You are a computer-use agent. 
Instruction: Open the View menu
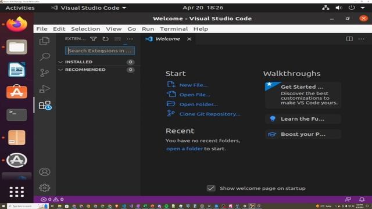(x=114, y=29)
